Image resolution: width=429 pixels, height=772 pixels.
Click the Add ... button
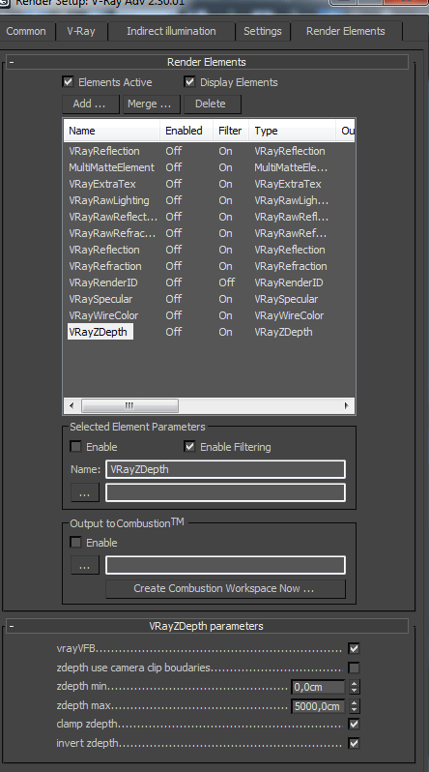click(91, 104)
